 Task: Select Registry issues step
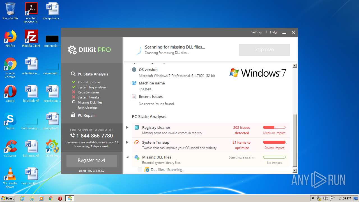(88, 92)
